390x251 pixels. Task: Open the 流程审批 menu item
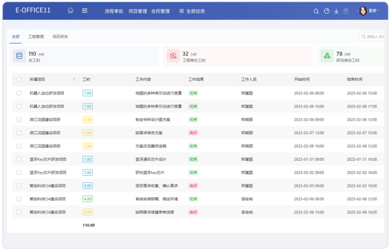tap(114, 11)
